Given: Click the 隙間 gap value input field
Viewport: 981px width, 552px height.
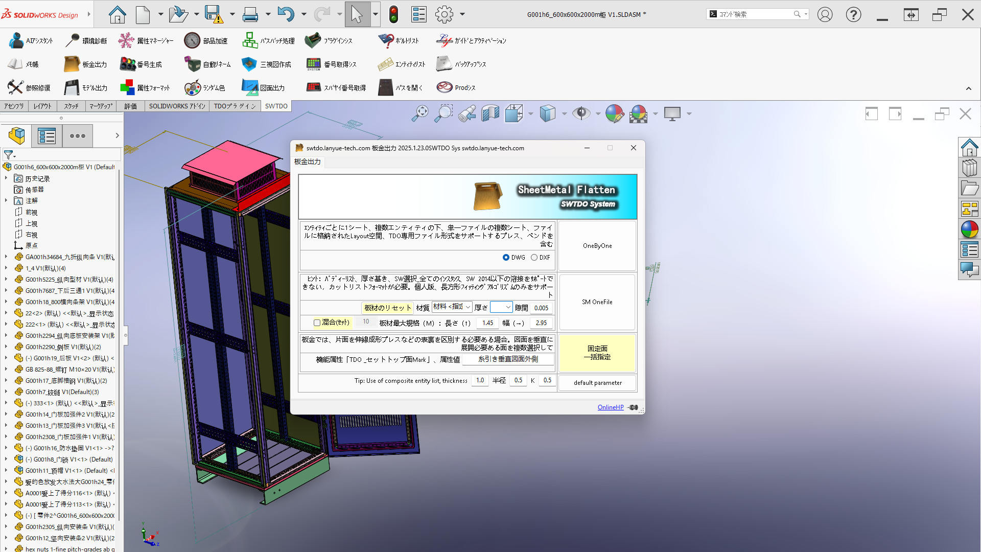Looking at the screenshot, I should (541, 308).
